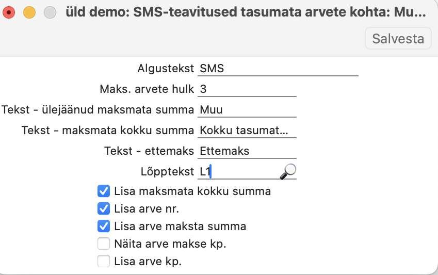Click the Algustekst label
The height and width of the screenshot is (275, 438).
[x=166, y=68]
